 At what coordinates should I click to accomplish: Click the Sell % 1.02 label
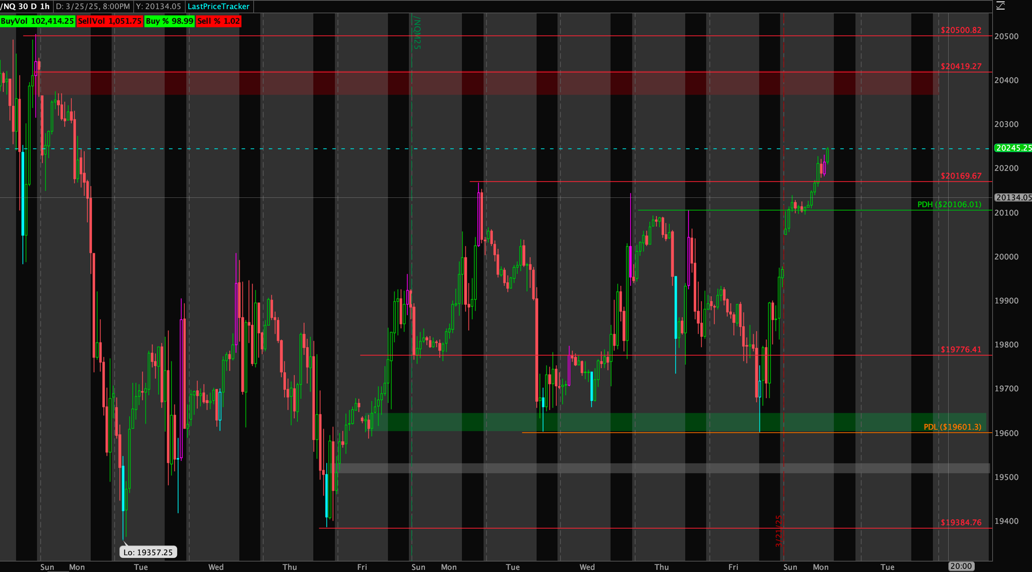coord(218,21)
